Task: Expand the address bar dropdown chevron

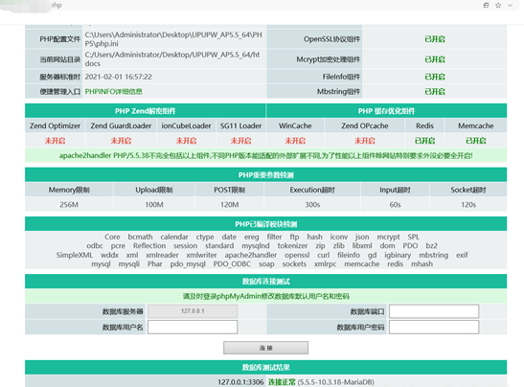Action: [x=510, y=5]
